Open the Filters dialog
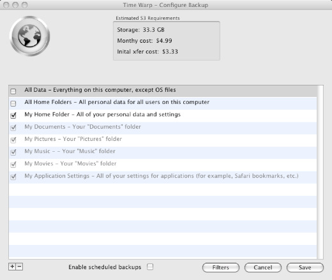The height and width of the screenshot is (280, 332). [x=221, y=267]
